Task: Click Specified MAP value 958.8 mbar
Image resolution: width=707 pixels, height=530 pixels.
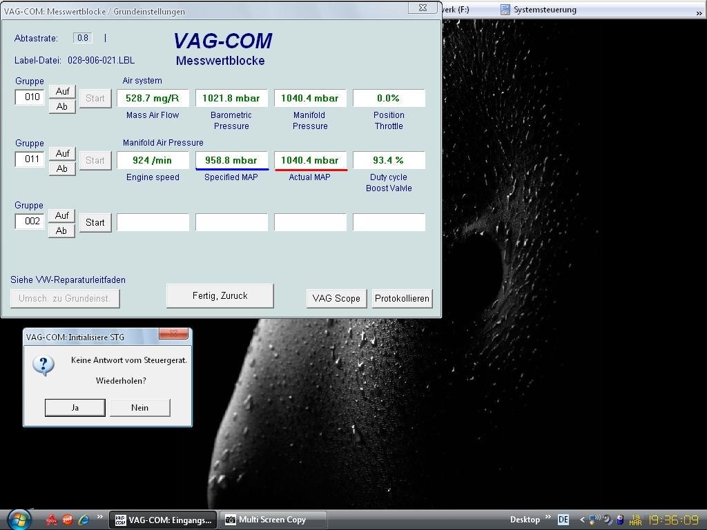Action: [x=231, y=160]
